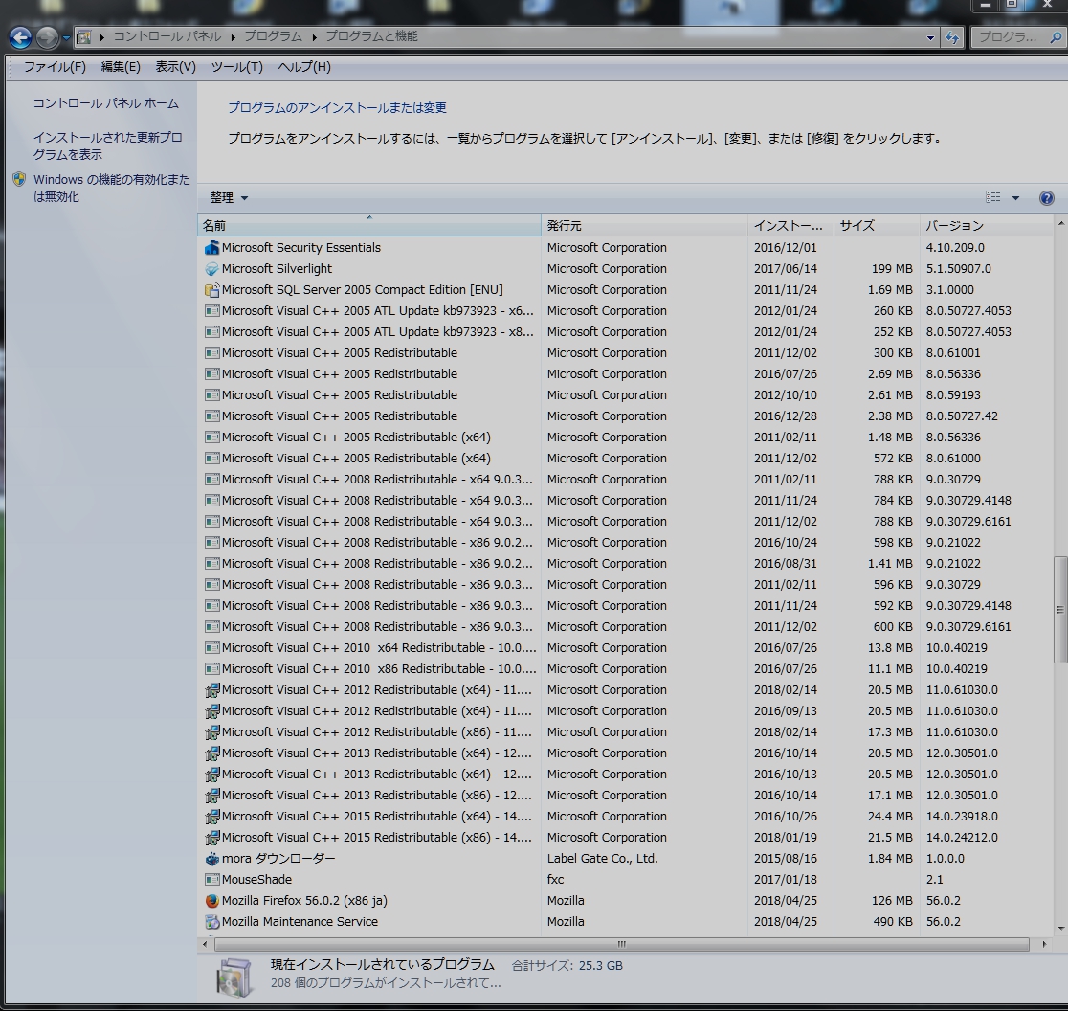Click the Mozilla Firefox program icon

tap(211, 901)
